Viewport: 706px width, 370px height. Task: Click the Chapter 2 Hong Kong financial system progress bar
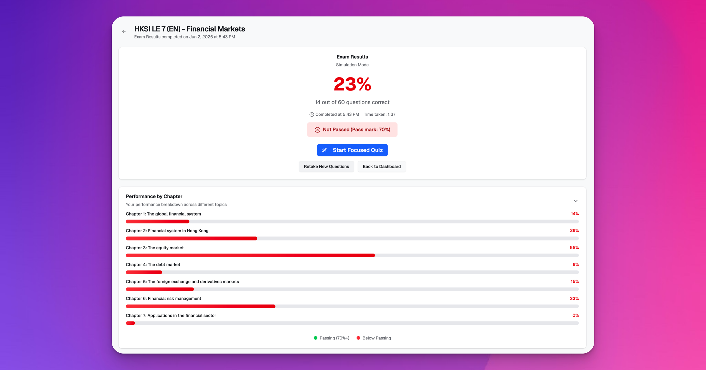click(352, 238)
